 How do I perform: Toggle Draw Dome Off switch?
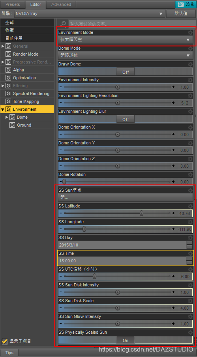pyautogui.click(x=126, y=72)
